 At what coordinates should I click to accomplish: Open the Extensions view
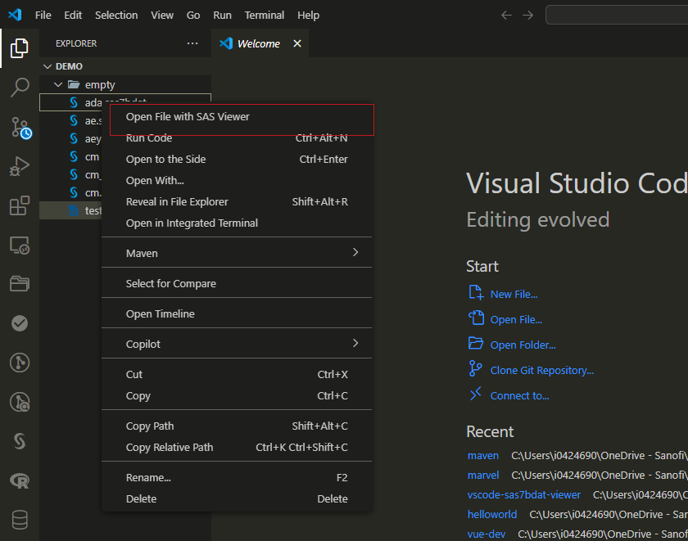(20, 205)
